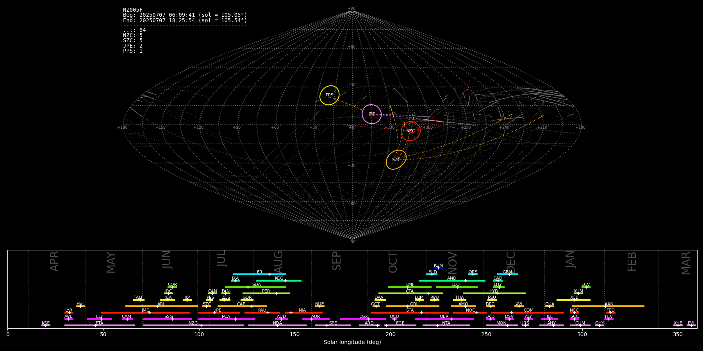Click the HVI shower label in timeline
The width and height of the screenshot is (703, 351).
point(80,304)
